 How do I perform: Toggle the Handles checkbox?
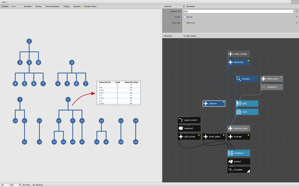point(22,6)
